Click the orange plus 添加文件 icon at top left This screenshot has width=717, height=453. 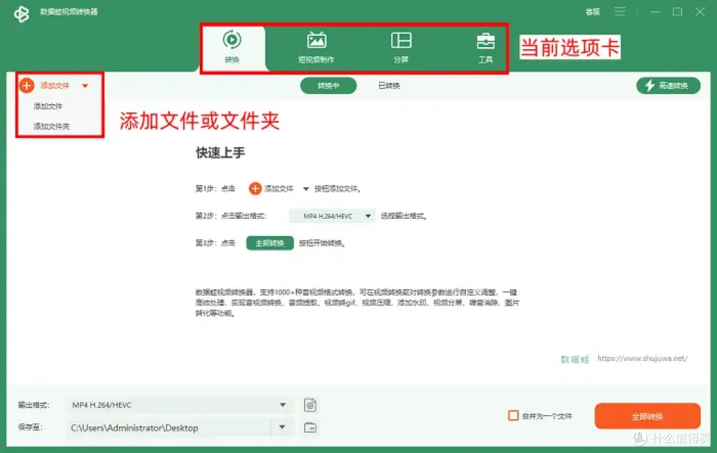click(x=27, y=86)
